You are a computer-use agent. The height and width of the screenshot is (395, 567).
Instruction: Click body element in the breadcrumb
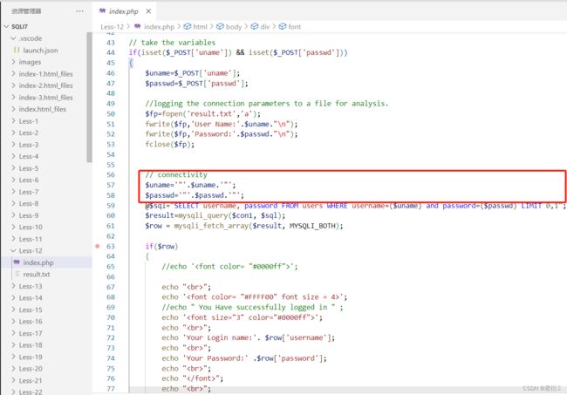coord(234,27)
